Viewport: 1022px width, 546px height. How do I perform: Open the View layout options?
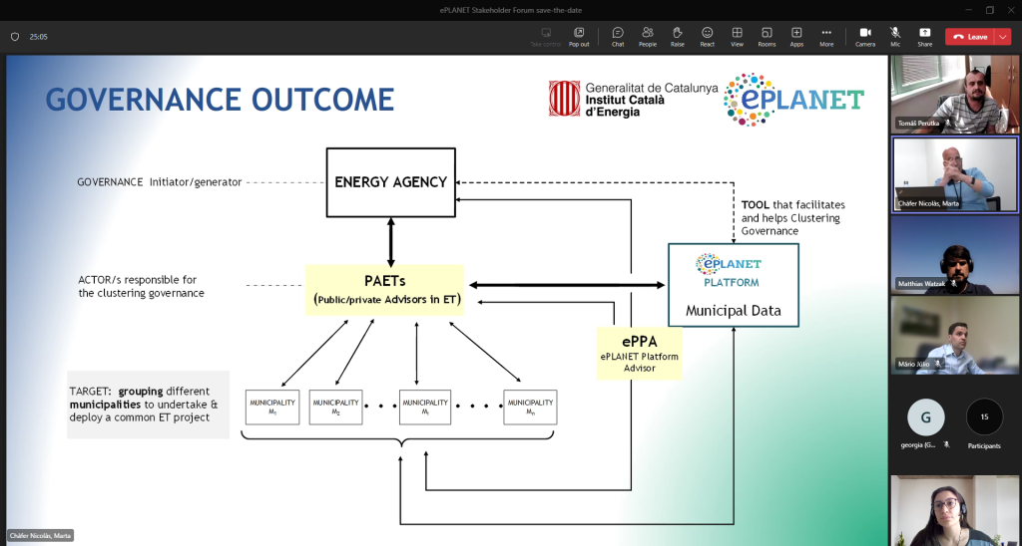(737, 36)
